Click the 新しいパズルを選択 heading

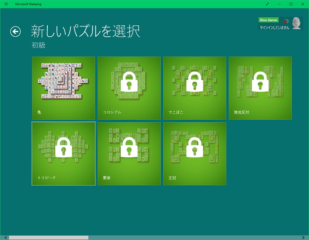(86, 31)
